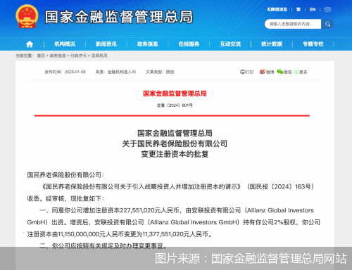Switch site language to EN
The image size is (352, 270).
[x=313, y=9]
